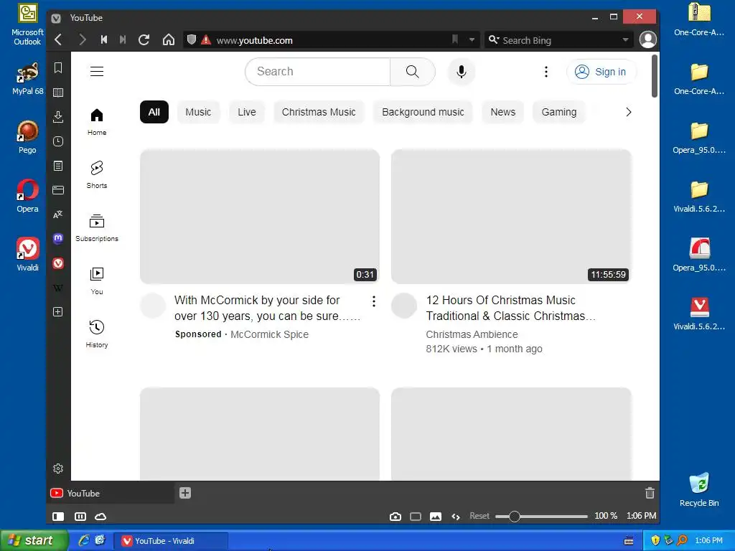The width and height of the screenshot is (735, 551).
Task: Open YouTube History in mini guide
Action: (97, 334)
